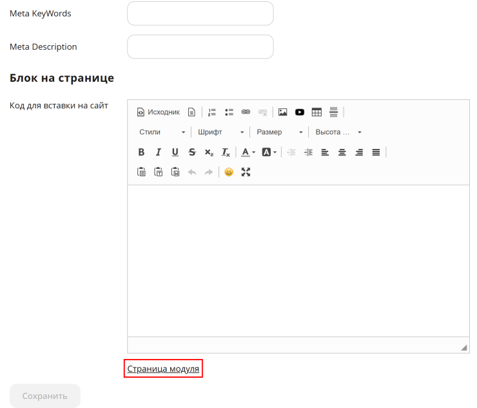This screenshot has width=477, height=408.
Task: Insert a bulleted list
Action: click(229, 112)
